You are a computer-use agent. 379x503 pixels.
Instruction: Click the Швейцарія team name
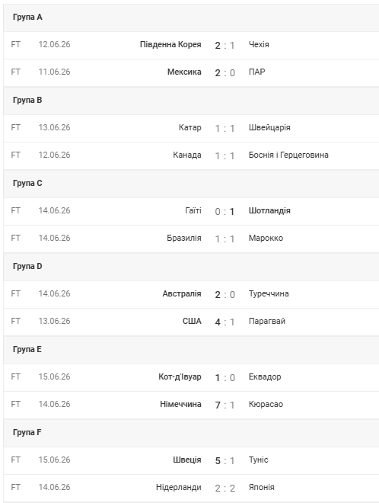point(269,128)
